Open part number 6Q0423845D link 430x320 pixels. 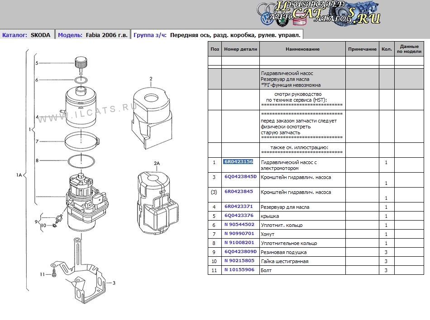tap(240, 177)
